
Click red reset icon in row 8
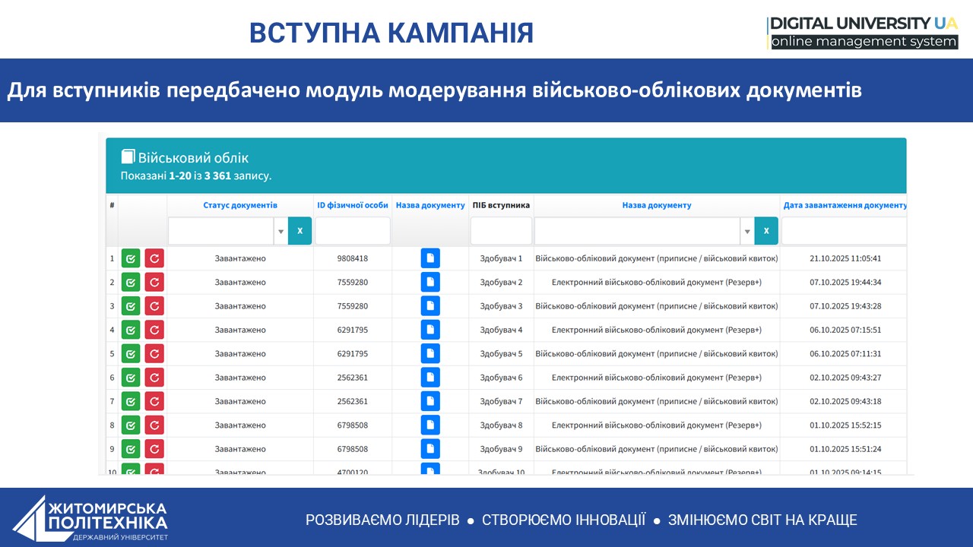154,425
